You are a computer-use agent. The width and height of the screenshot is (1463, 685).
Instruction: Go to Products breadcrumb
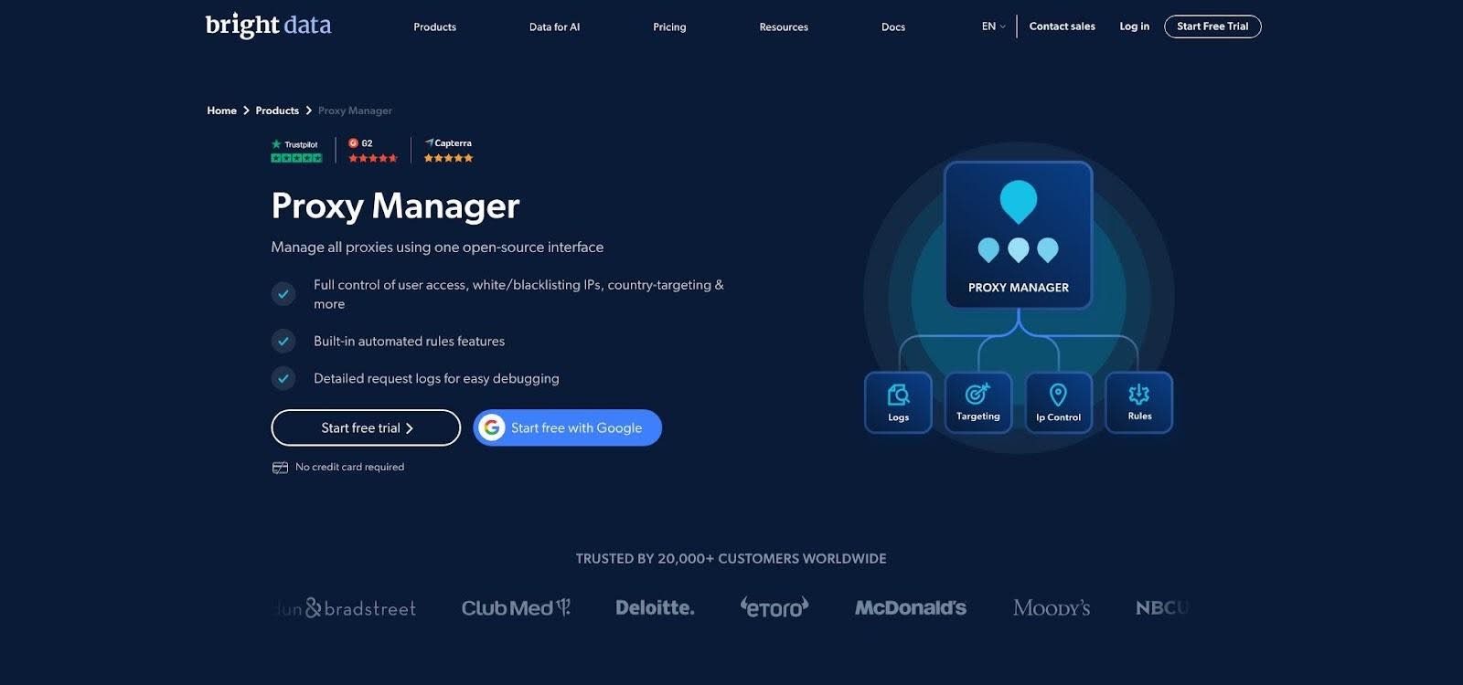pyautogui.click(x=277, y=111)
